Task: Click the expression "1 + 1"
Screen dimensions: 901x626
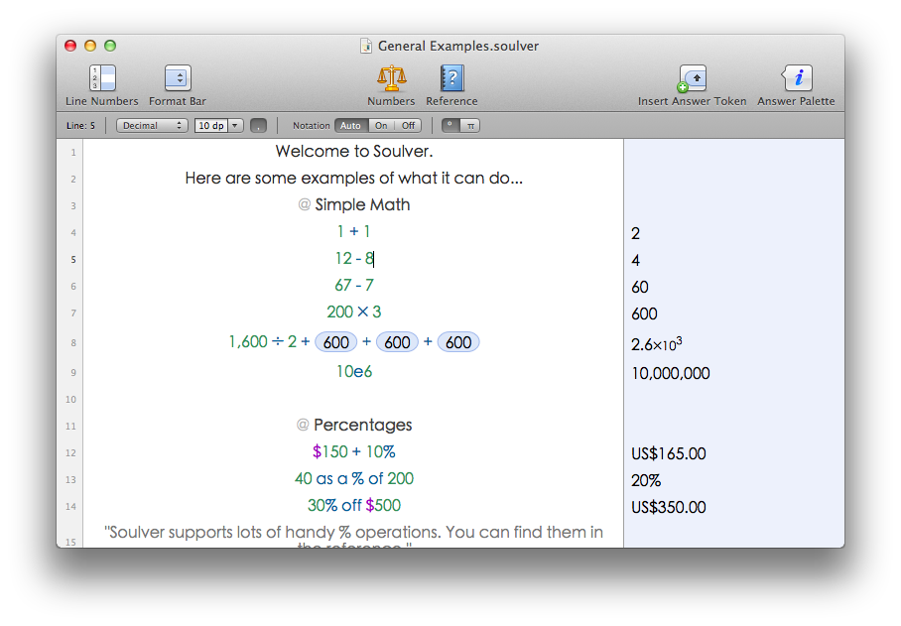Action: (x=354, y=231)
